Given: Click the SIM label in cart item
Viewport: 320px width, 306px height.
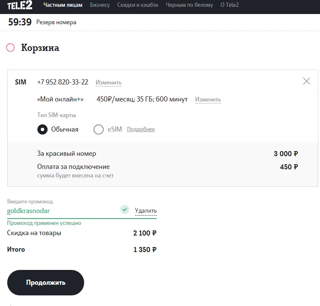Looking at the screenshot, I should click(x=21, y=82).
